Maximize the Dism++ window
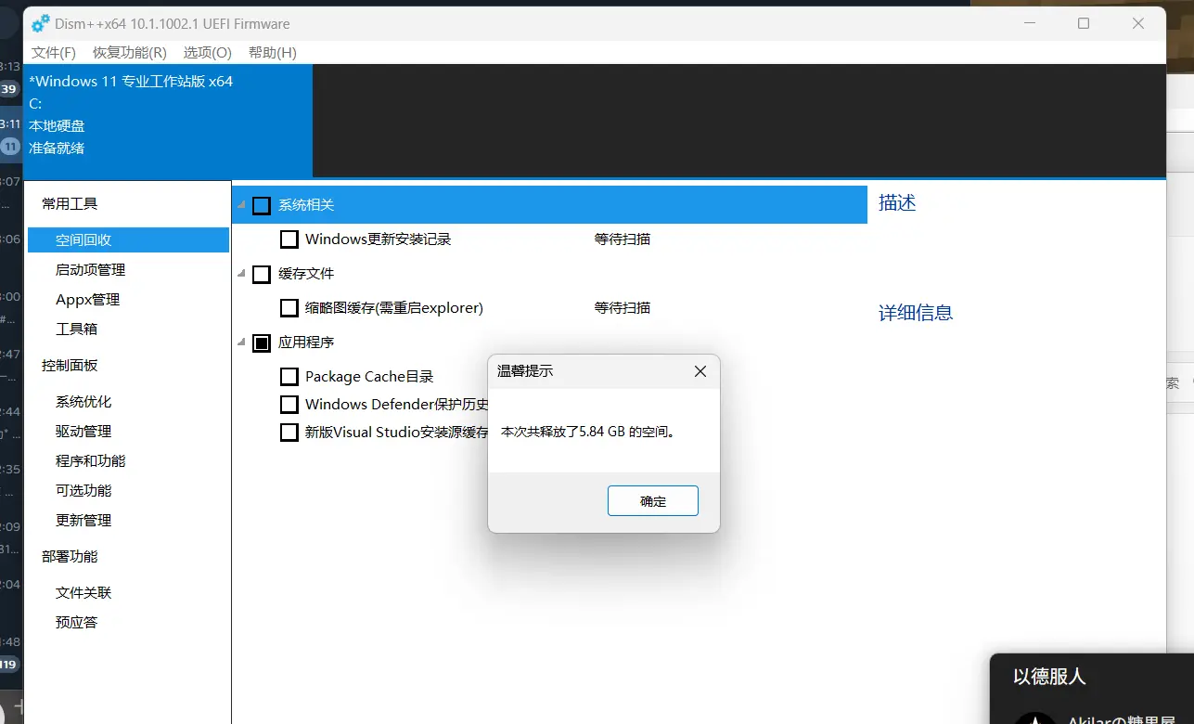The width and height of the screenshot is (1194, 724). [1084, 24]
